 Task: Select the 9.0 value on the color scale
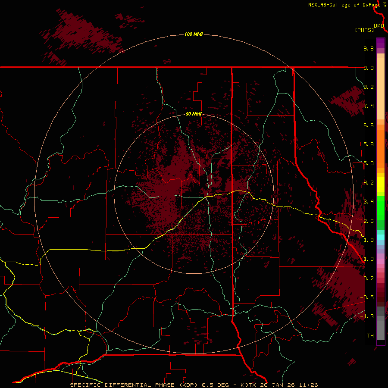tap(369, 68)
